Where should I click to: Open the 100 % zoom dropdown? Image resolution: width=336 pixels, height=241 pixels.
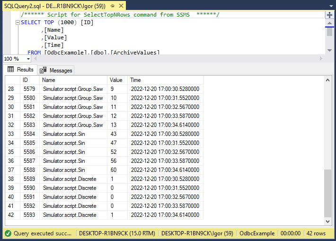click(x=28, y=59)
